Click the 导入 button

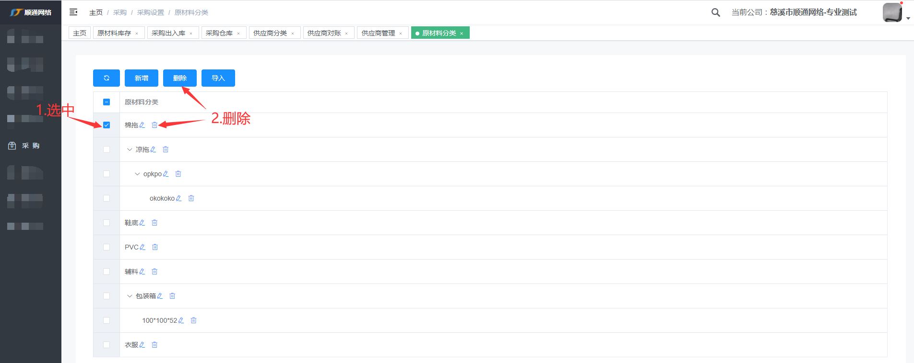tap(218, 78)
